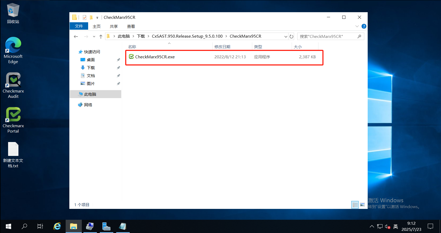Show hidden system tray icons
This screenshot has width=441, height=233.
[372, 226]
